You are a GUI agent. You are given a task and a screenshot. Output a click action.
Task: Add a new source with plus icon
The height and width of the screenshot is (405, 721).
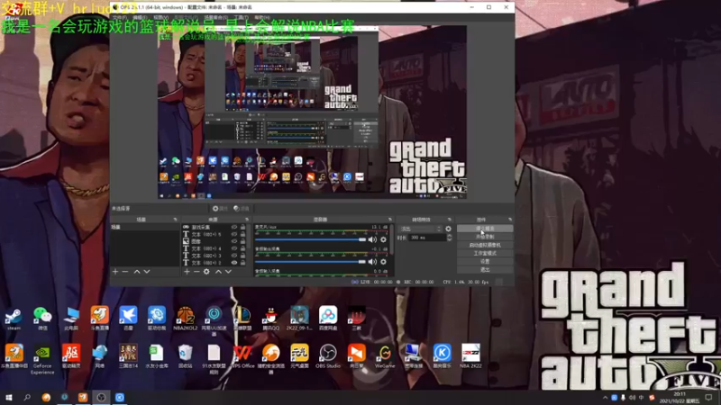click(x=187, y=272)
